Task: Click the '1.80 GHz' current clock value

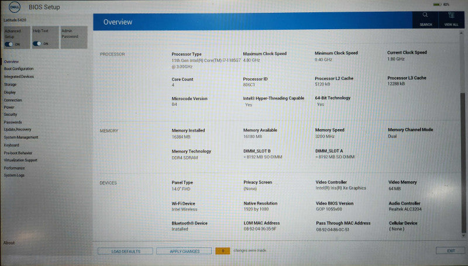Action: [x=396, y=58]
